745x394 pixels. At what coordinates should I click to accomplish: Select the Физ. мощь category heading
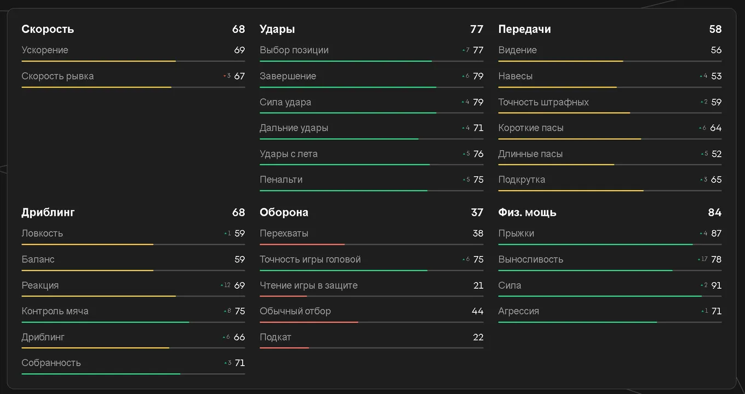coord(527,212)
